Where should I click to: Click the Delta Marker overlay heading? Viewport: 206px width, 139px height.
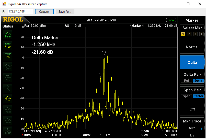(45, 38)
